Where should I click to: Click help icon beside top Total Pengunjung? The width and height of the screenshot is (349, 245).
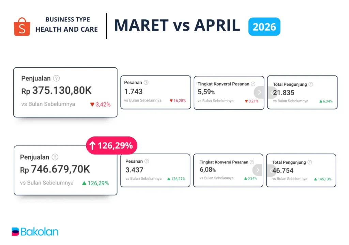pyautogui.click(x=310, y=84)
